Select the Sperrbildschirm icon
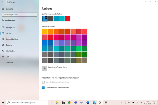The width and height of the screenshot is (158, 105). coord(3,39)
